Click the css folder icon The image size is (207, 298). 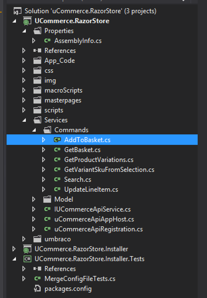click(x=37, y=71)
